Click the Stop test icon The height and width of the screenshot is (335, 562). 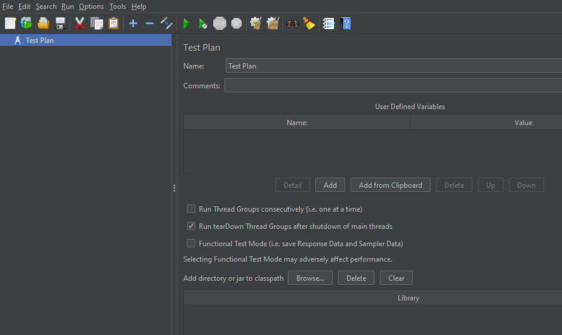(x=220, y=24)
